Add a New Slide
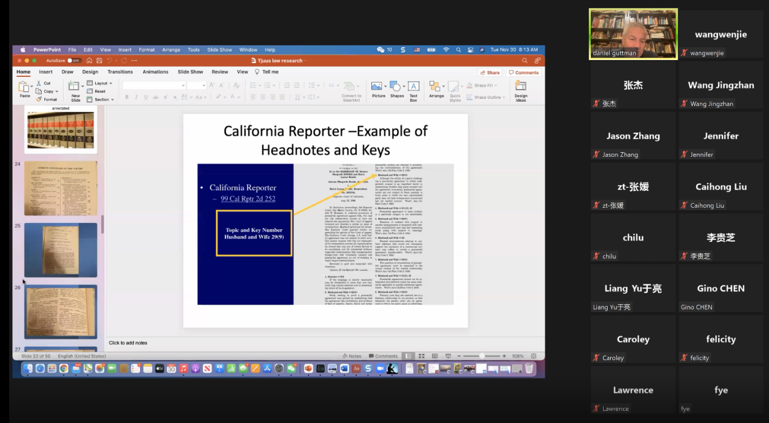This screenshot has height=423, width=769. [75, 89]
